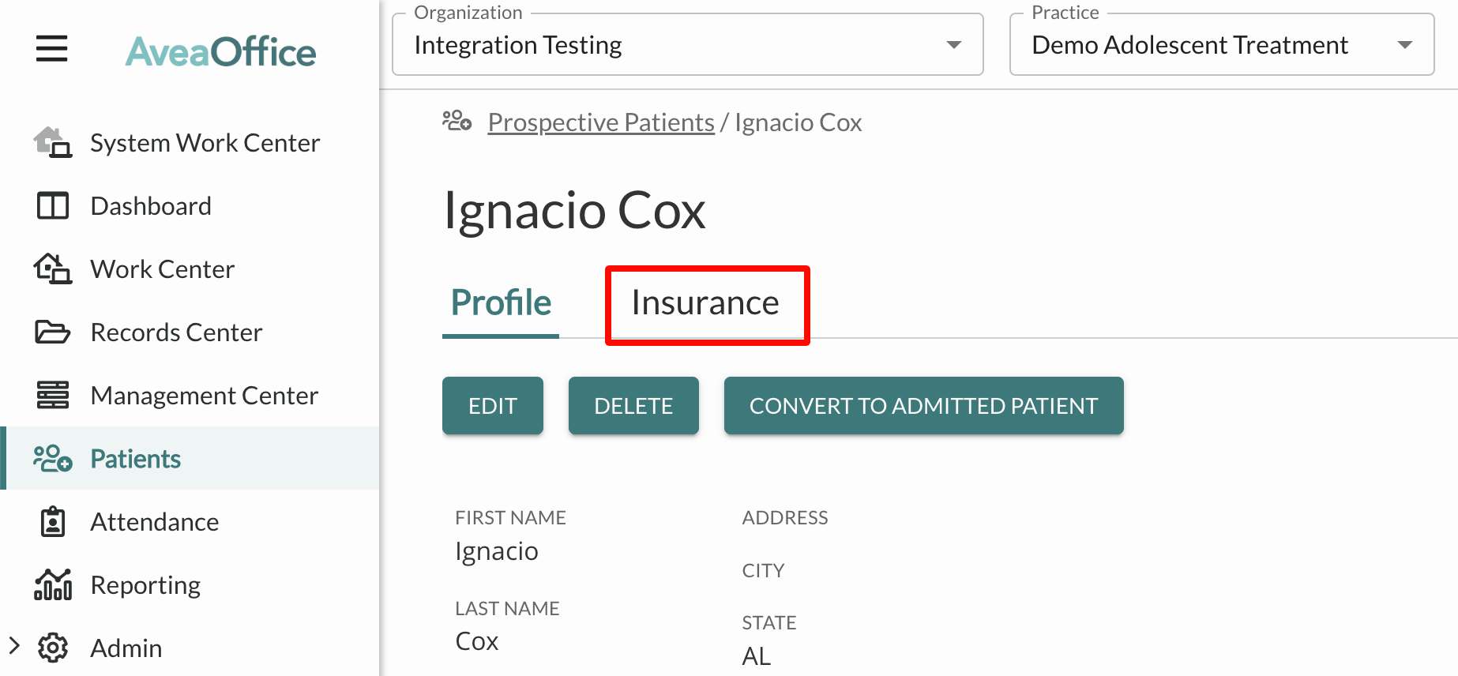Expand the Admin menu chevron

14,646
